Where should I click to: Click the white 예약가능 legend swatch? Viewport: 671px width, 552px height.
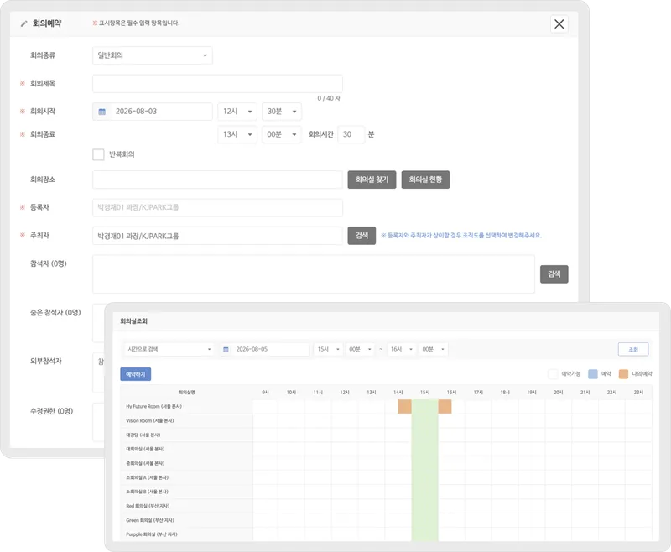click(x=553, y=374)
